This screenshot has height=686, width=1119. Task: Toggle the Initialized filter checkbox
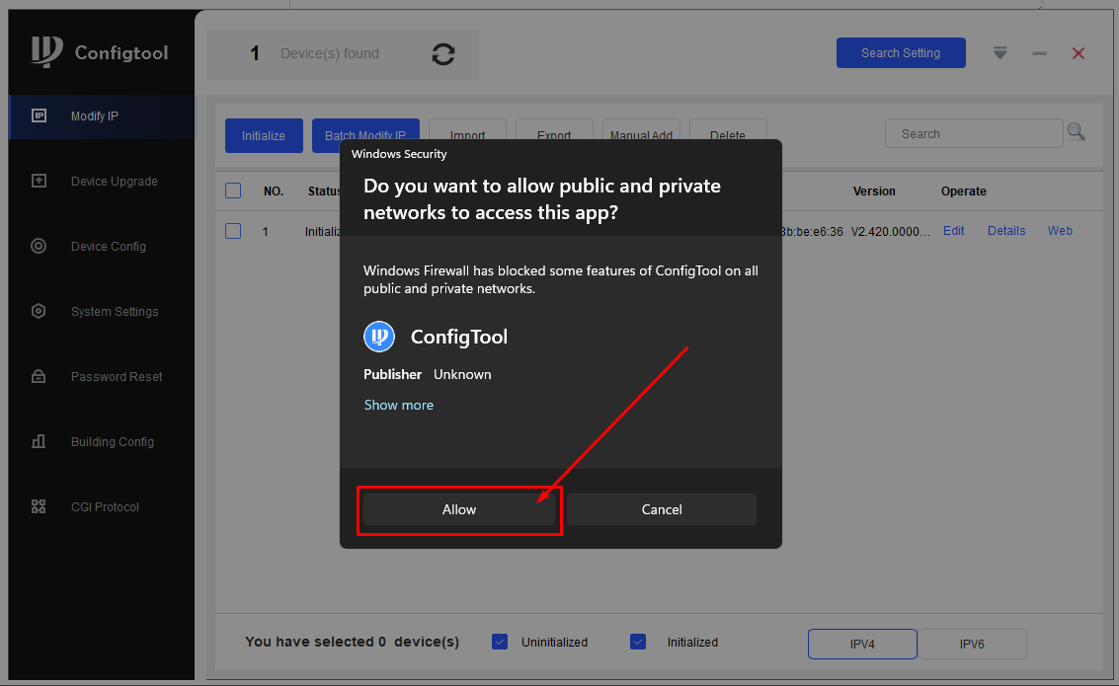[638, 642]
